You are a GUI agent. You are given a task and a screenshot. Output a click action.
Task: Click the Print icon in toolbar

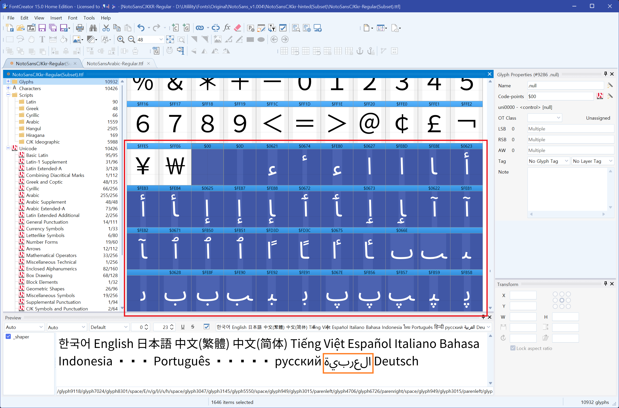[80, 28]
